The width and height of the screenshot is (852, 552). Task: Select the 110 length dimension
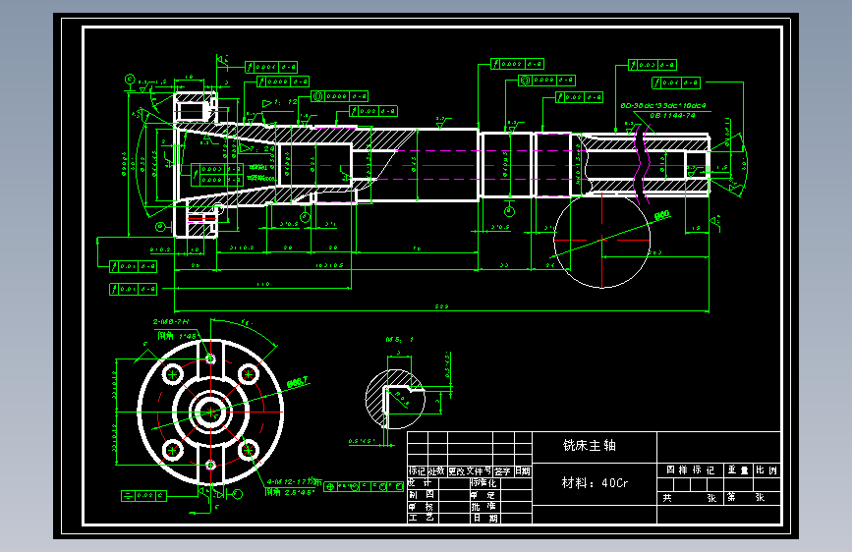click(x=263, y=284)
